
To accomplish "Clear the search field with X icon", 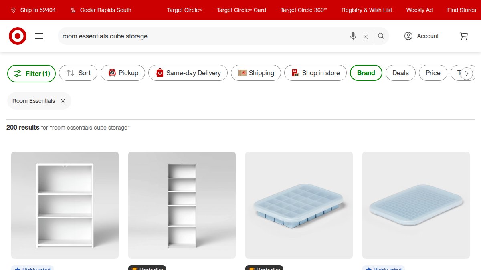I will 366,36.
